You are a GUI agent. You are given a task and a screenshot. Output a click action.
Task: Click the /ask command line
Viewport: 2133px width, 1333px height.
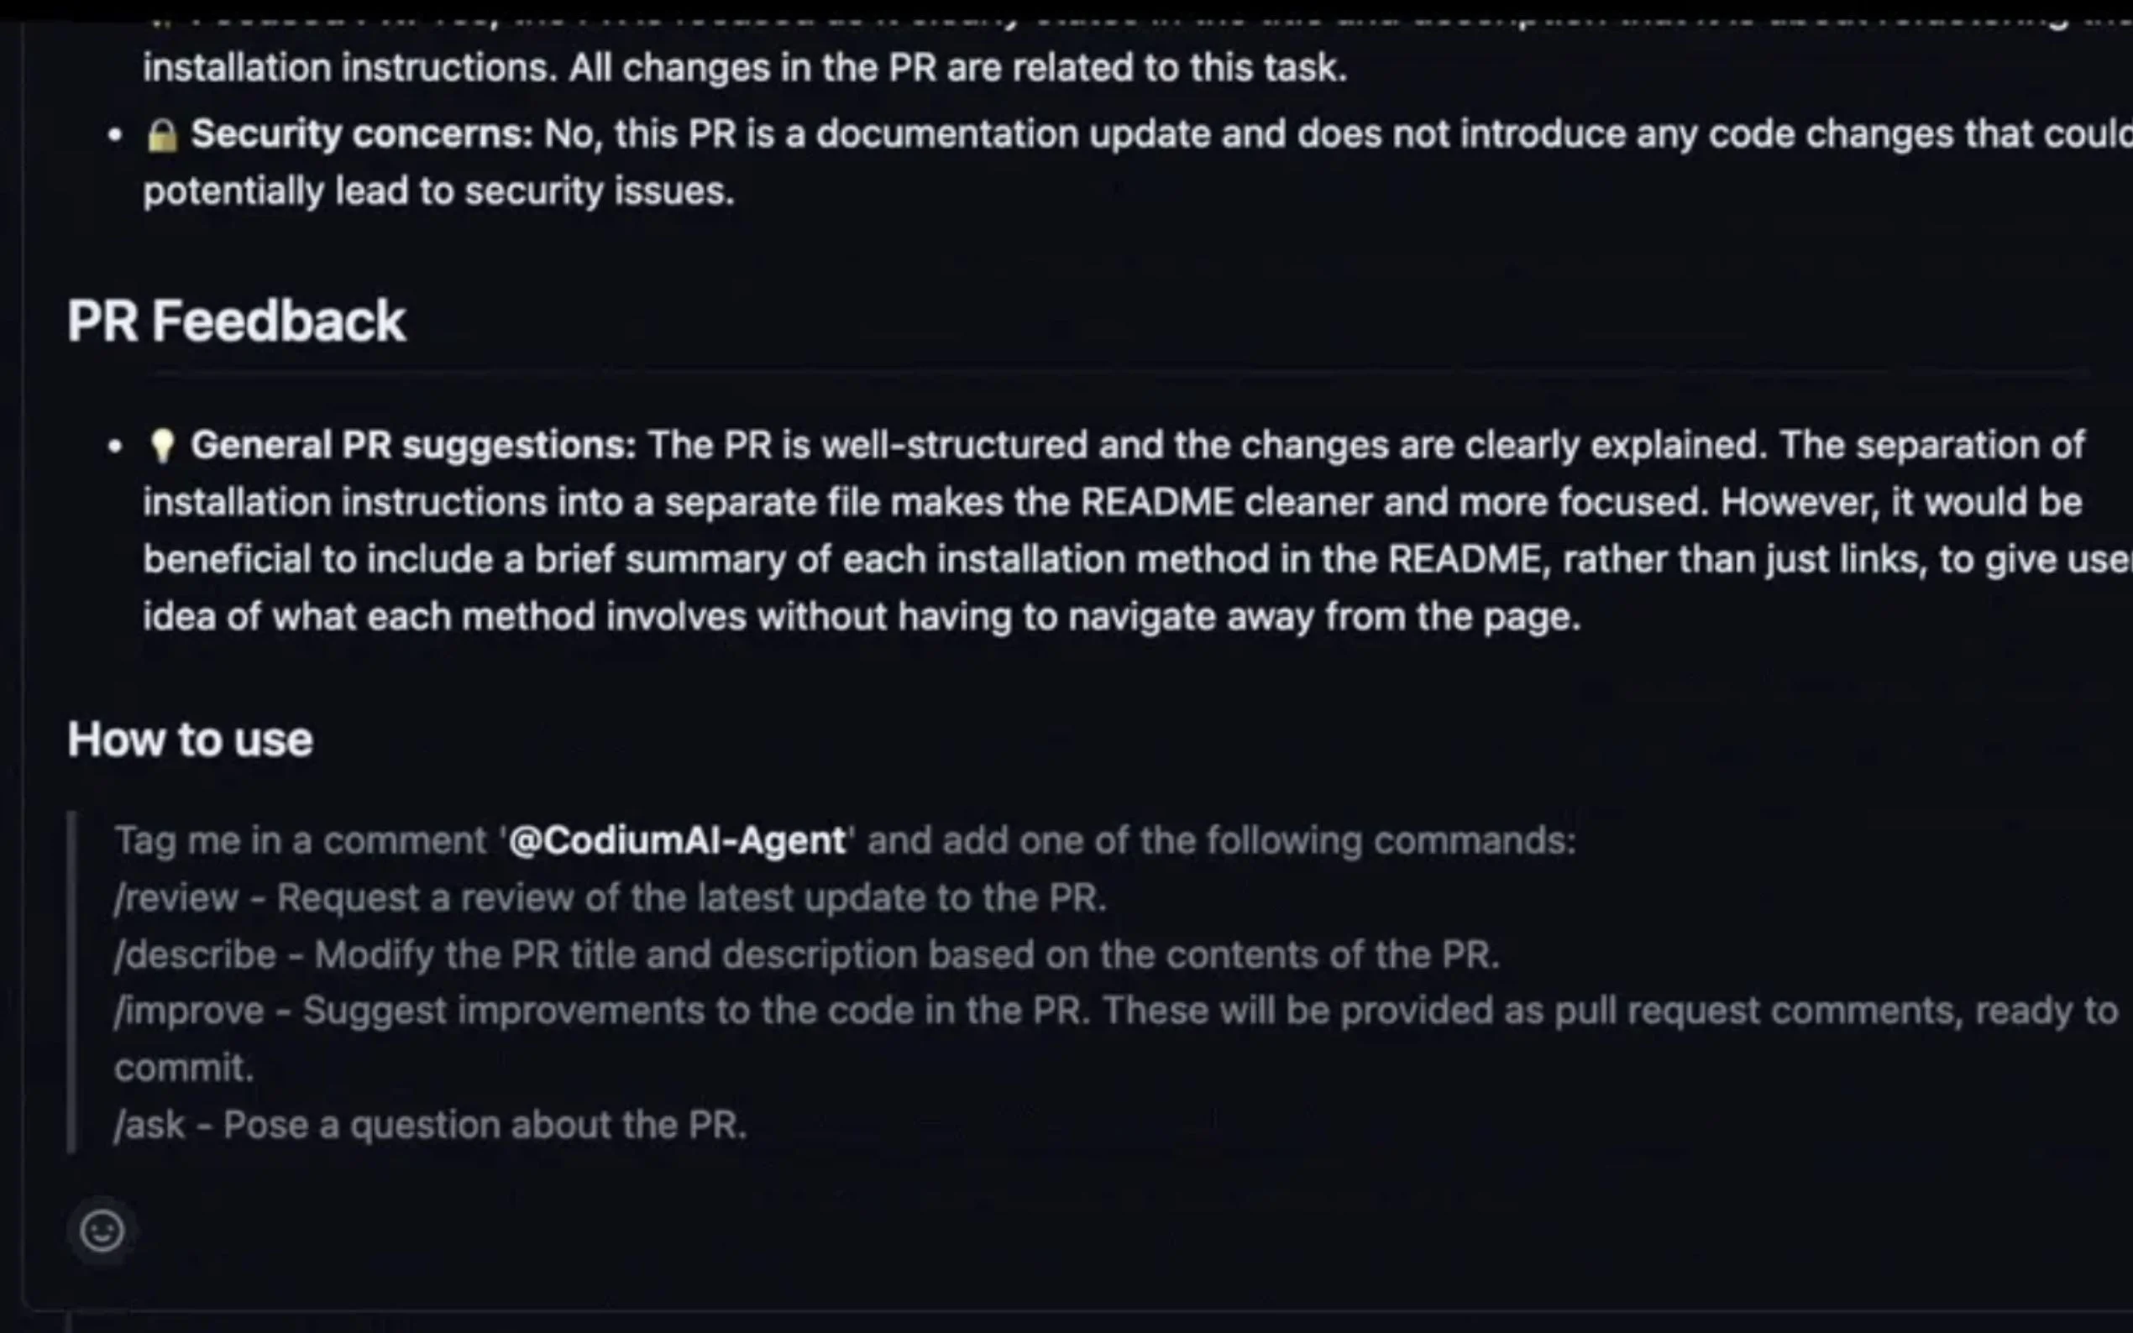coord(430,1125)
